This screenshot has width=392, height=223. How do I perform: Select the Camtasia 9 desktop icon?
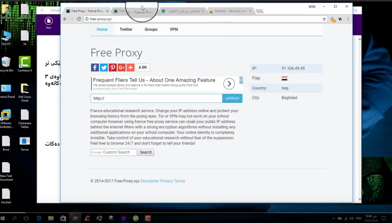click(24, 64)
